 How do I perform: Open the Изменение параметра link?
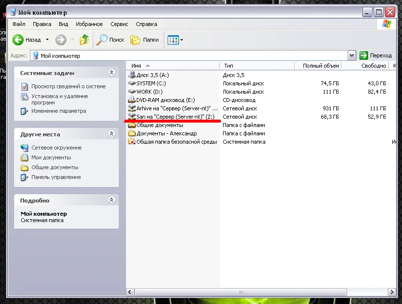pyautogui.click(x=59, y=111)
